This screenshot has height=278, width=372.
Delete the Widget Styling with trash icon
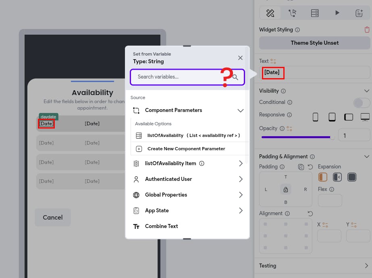[x=367, y=30]
